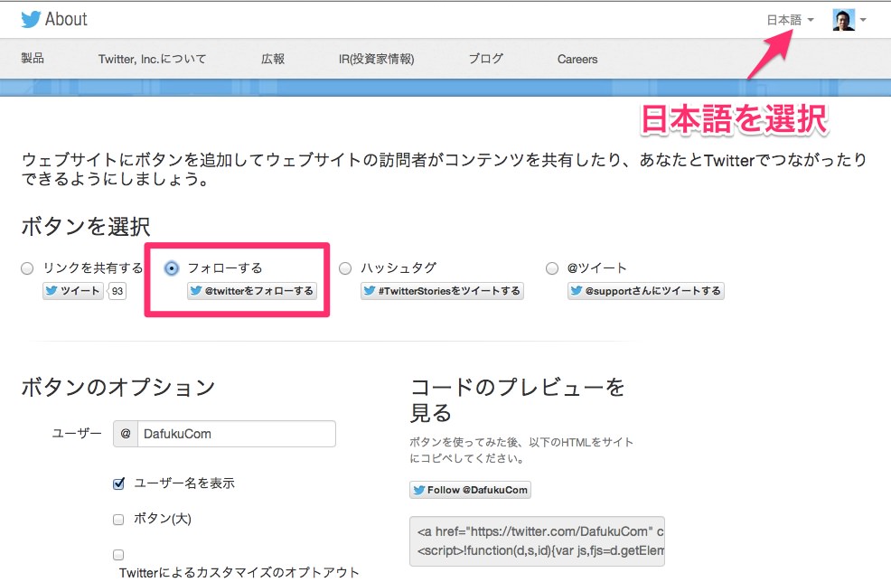Open the ブログ menu item

486,59
